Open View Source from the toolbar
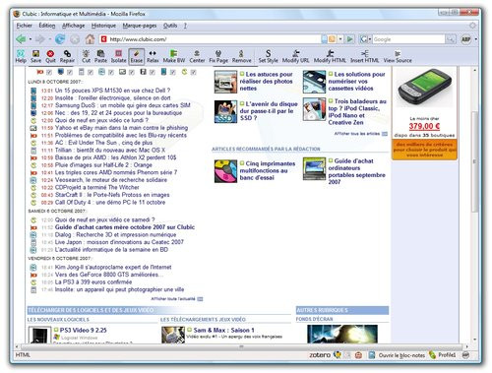Viewport: 492px width, 373px height. coord(398,56)
